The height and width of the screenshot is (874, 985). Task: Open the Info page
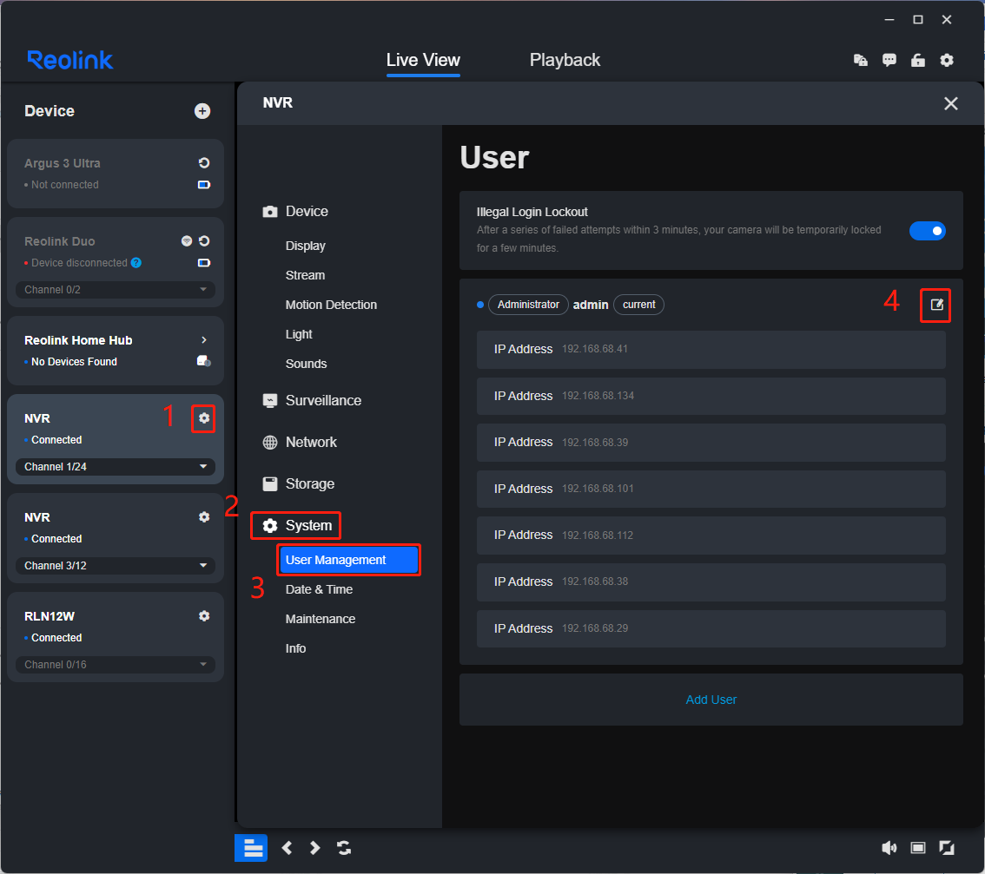(x=295, y=648)
